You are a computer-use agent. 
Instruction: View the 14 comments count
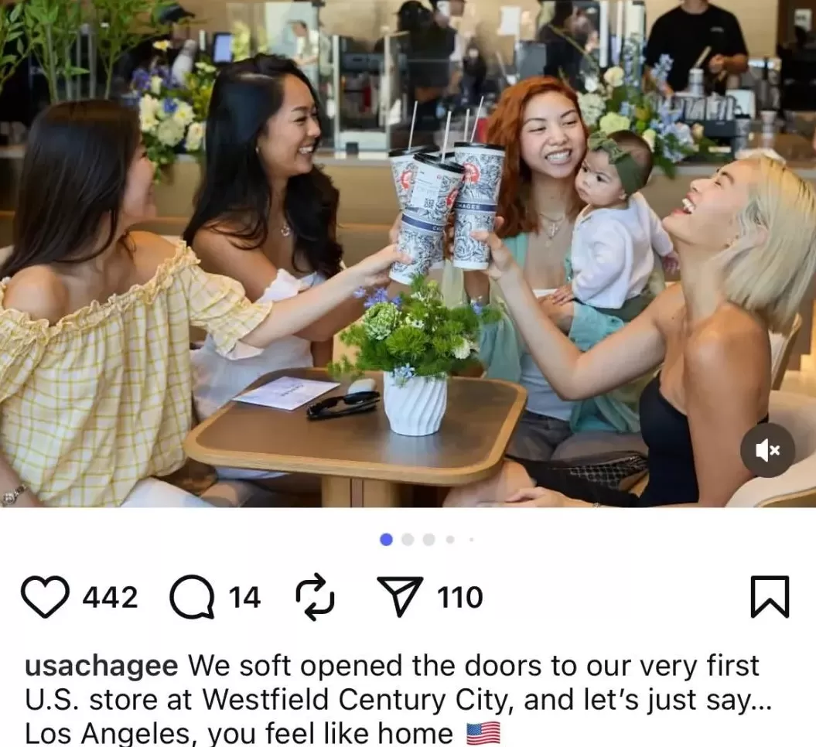point(244,597)
